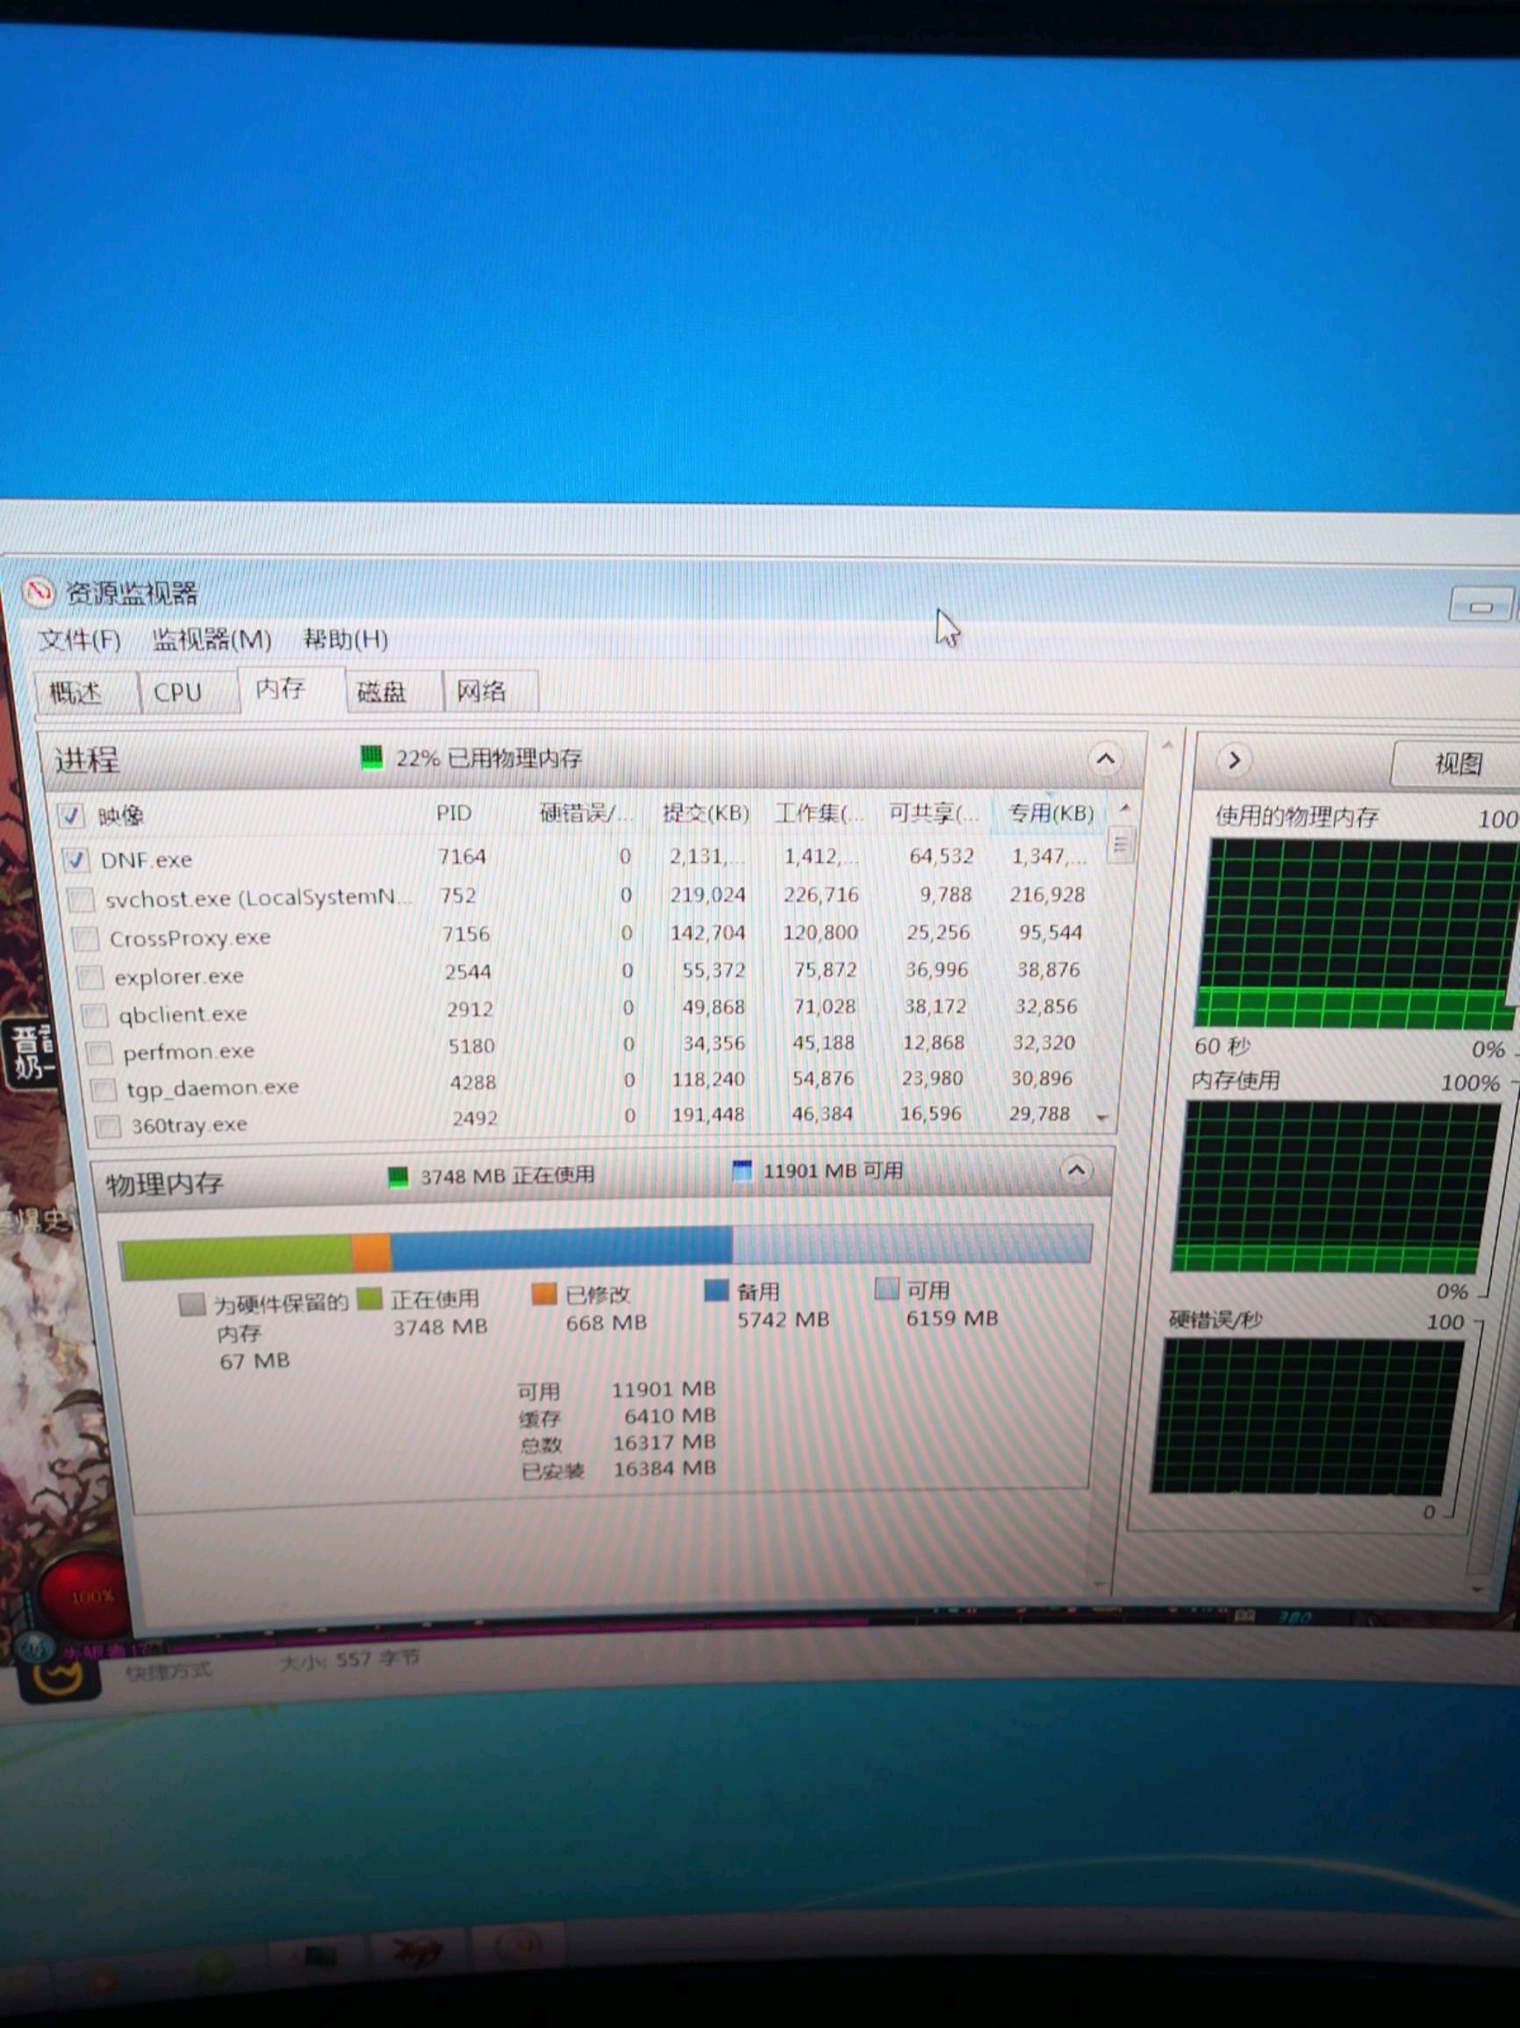
Task: Check the CrossProxy.exe process checkbox
Action: (85, 938)
